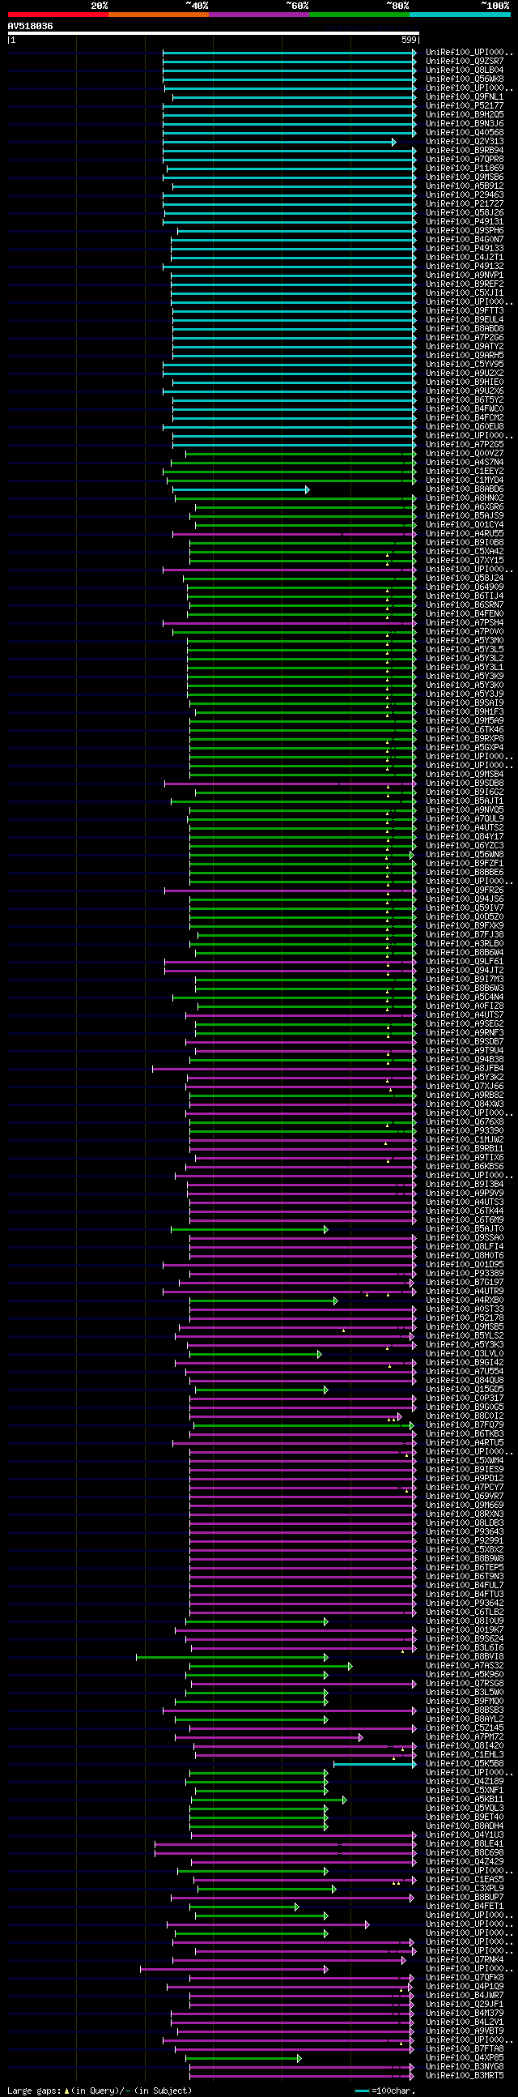Select hit label UniRef100_C3XPL9
Screen dimensions: 518x2097
point(465,1890)
